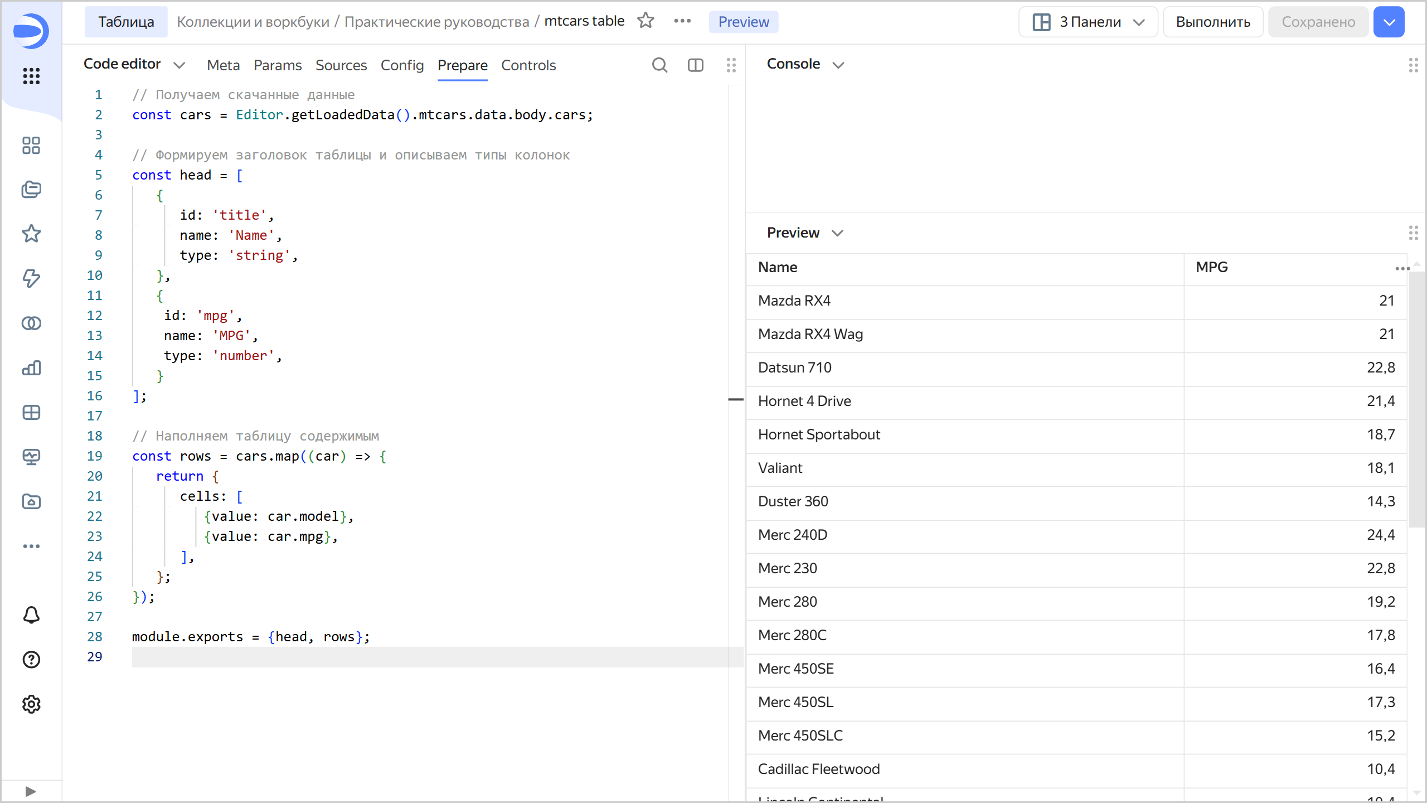Open Практические руководства breadcrumb link
Screen dimensions: 1427x803
tap(436, 22)
